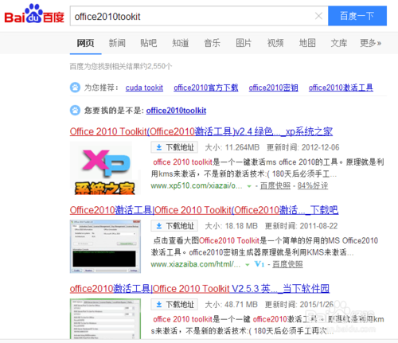Open the office2010官方下载 suggestion
Screen dimensions: 398x343
[206, 88]
